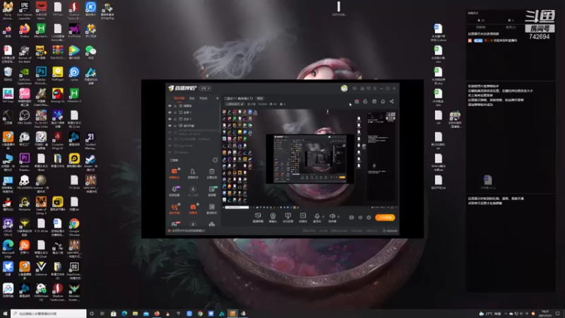This screenshot has width=565, height=318.
Task: Click the record camcorder icon near start-stream button
Action: (x=351, y=218)
